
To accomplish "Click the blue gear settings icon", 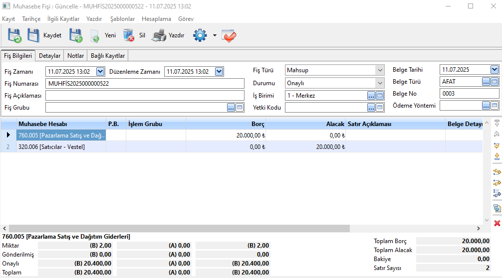I will point(200,35).
